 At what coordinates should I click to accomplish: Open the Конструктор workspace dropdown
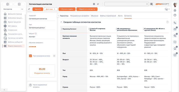(x=13, y=9)
